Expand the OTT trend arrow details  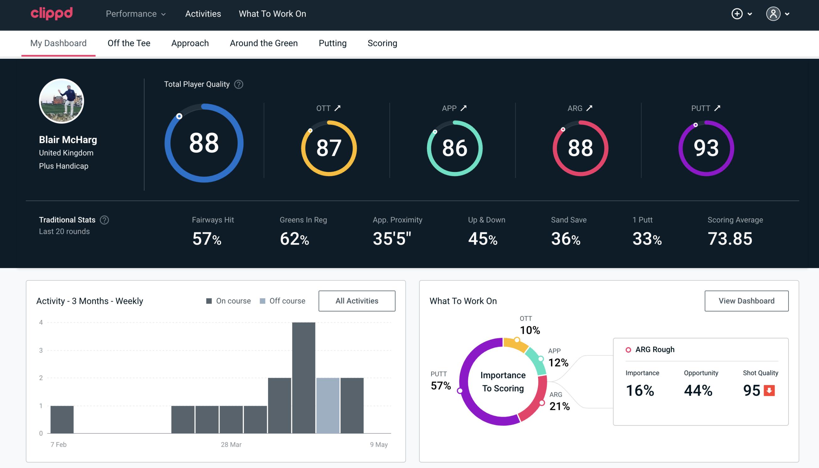[338, 108]
